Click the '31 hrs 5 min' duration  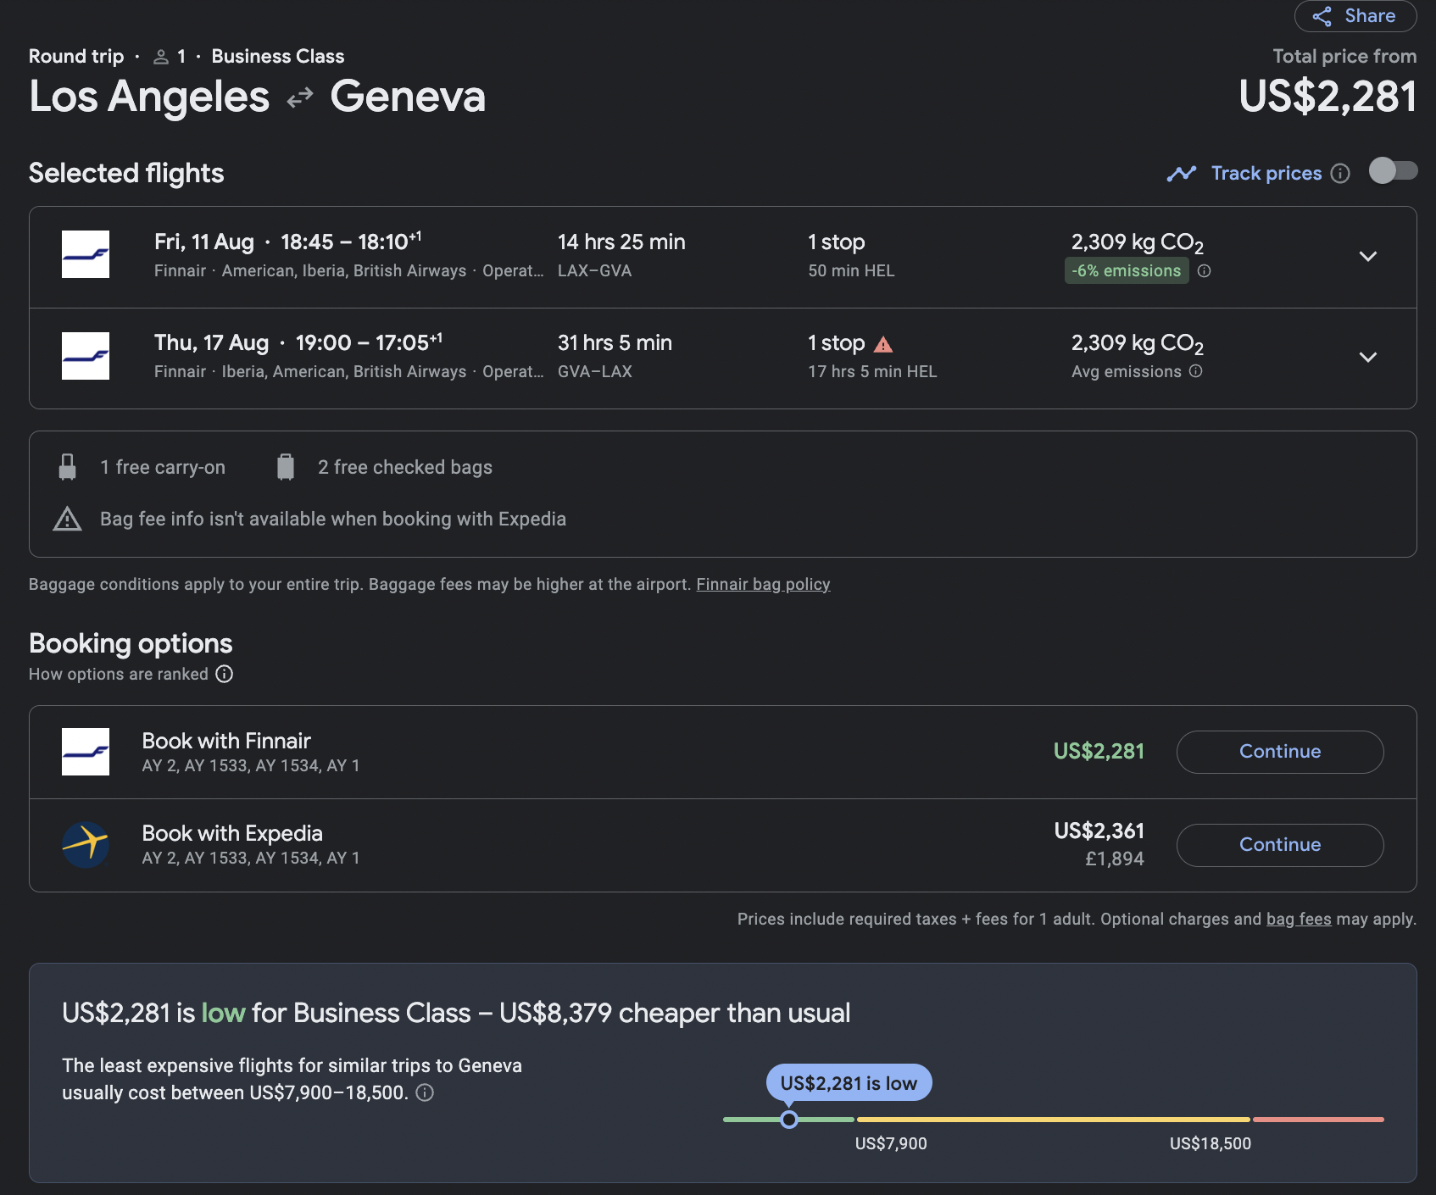(615, 342)
